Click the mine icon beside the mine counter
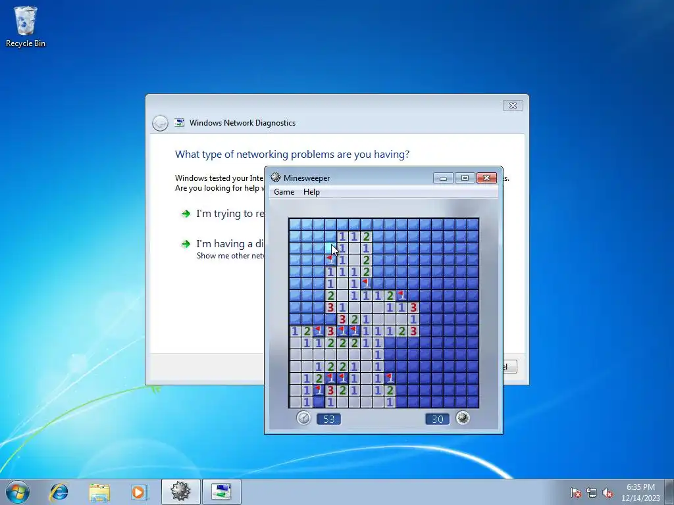This screenshot has width=674, height=505. point(463,418)
